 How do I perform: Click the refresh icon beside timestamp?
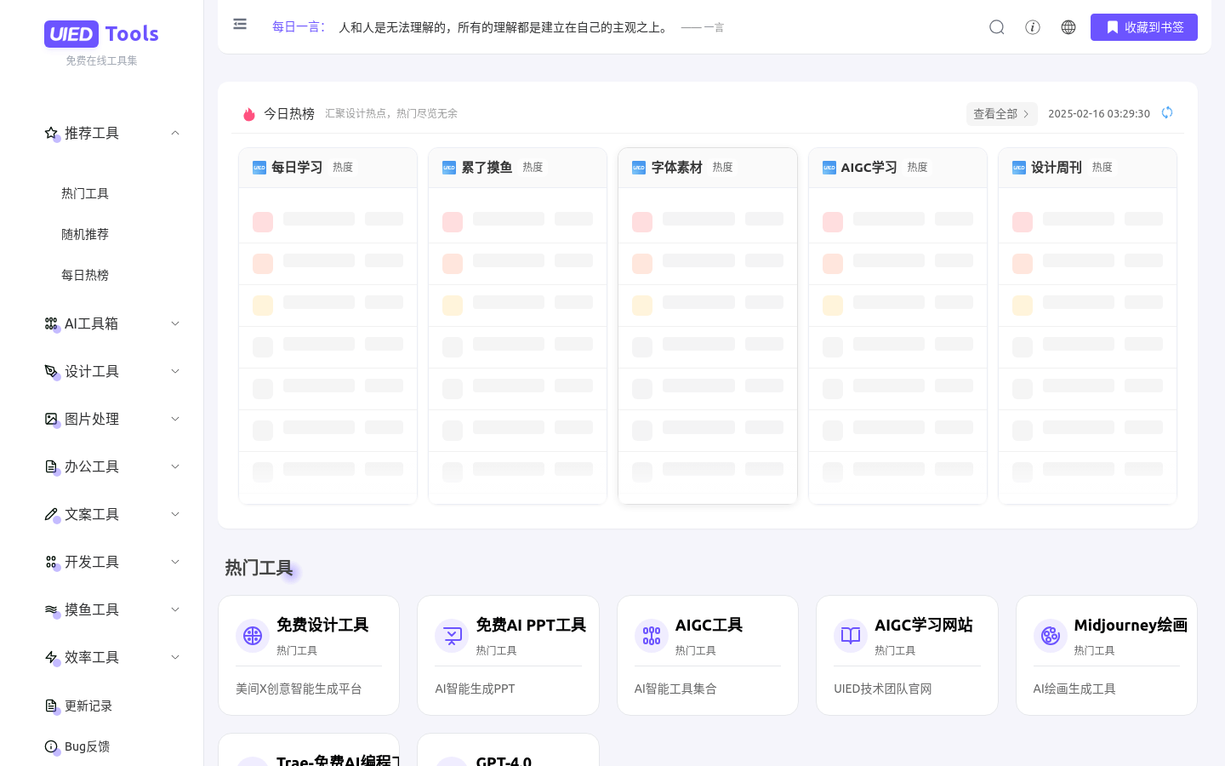click(x=1167, y=112)
